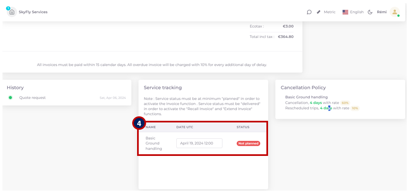Screen dimensions: 408x191
Task: Open the home icon with notification badge
Action: pos(12,12)
